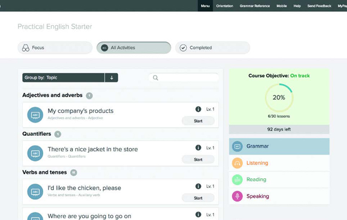
Task: Click the 92 days left bar
Action: pos(279,129)
